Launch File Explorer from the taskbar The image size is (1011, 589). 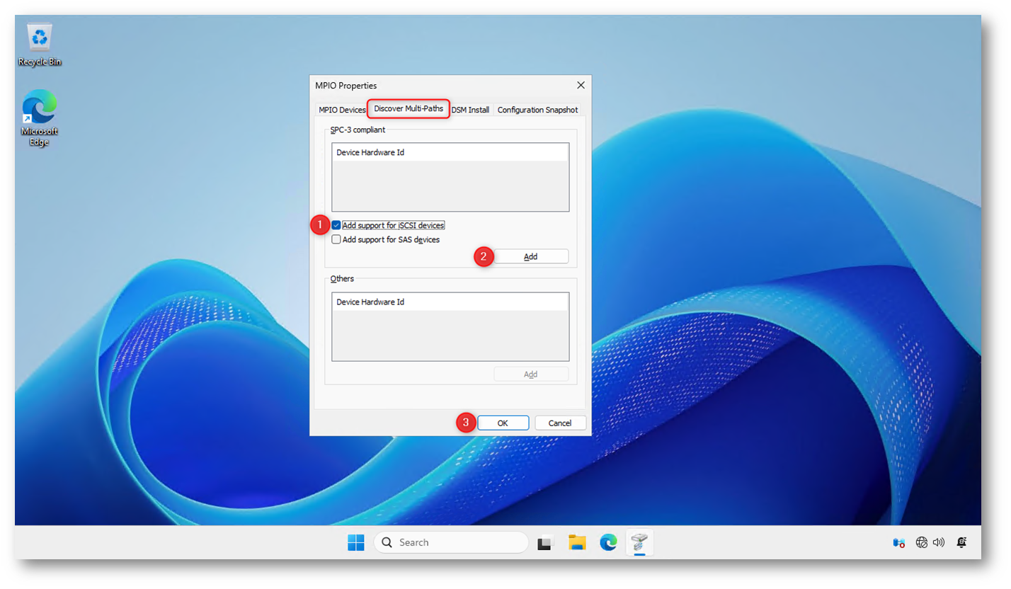[x=577, y=542]
